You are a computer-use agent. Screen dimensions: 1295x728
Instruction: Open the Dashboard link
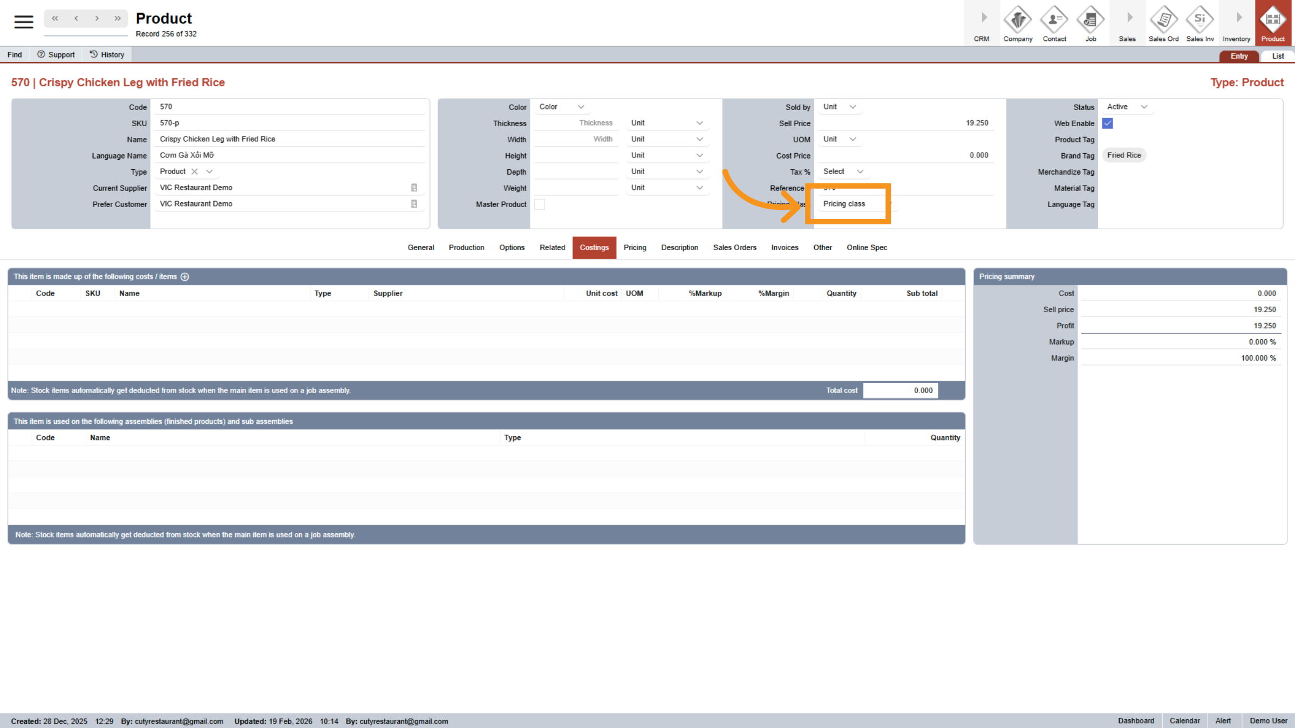click(x=1136, y=720)
